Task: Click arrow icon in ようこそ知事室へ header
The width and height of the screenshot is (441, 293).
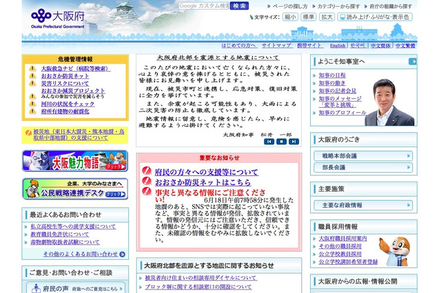Action: [413, 61]
